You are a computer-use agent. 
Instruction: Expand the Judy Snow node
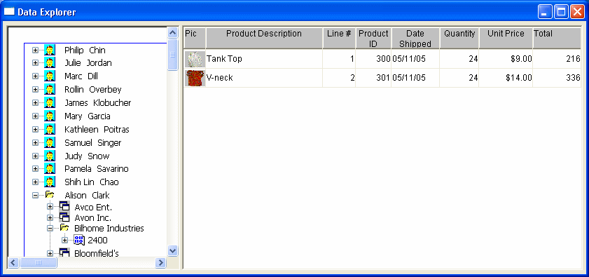[x=35, y=156]
